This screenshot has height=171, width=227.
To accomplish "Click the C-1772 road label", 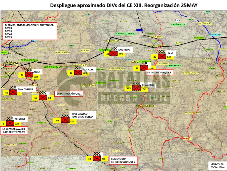I will click(179, 43).
